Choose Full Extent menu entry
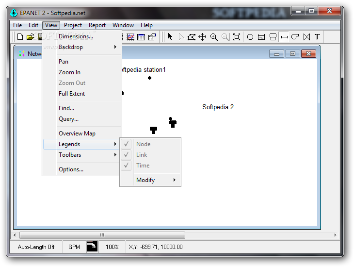354x267 pixels. pos(81,94)
